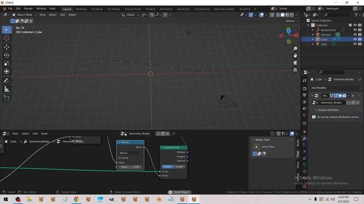Open Chrome from the taskbar

(76, 199)
